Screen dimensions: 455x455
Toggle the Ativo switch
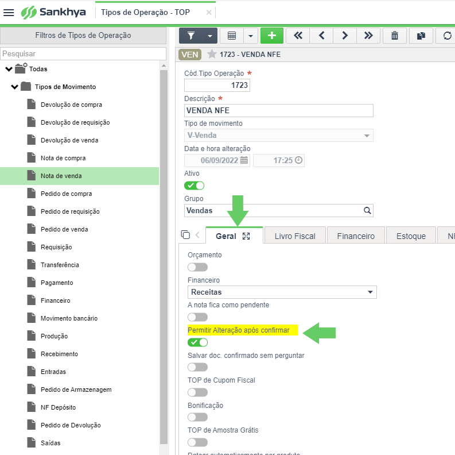(x=194, y=186)
